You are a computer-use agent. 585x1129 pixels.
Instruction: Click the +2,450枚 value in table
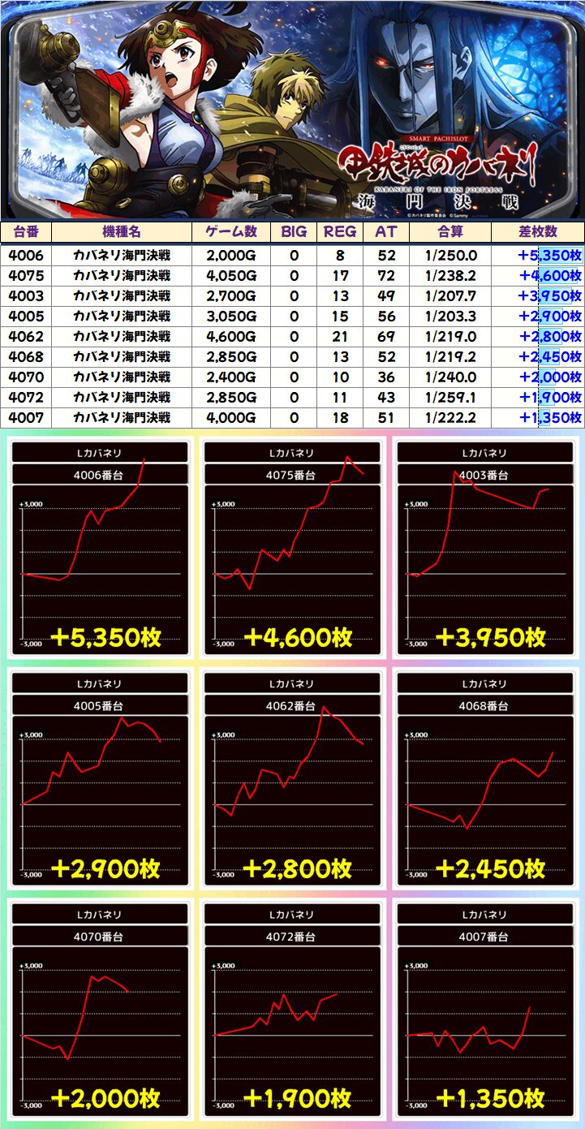tap(552, 357)
